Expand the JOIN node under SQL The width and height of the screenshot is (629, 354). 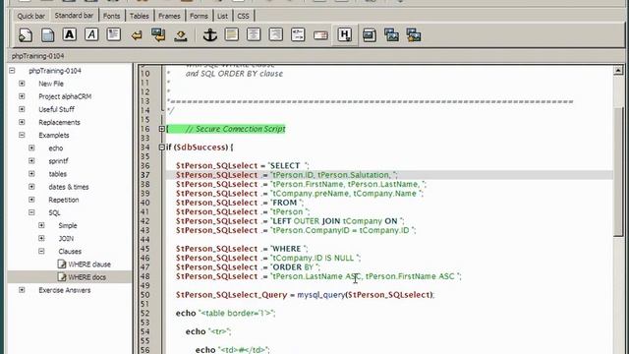click(41, 238)
